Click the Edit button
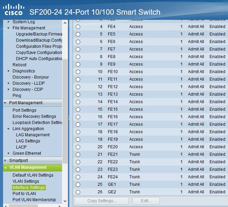228x207 pixels. tap(146, 201)
